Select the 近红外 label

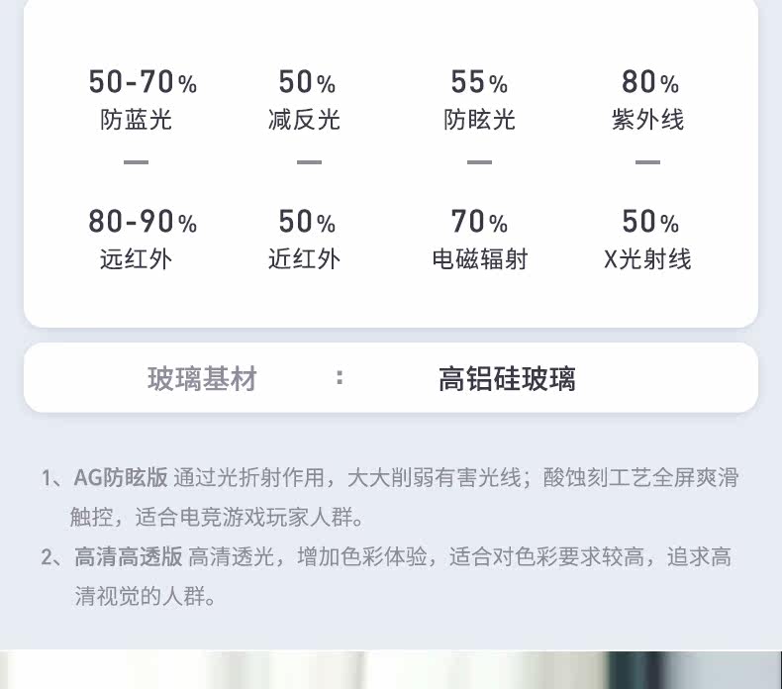[x=304, y=259]
